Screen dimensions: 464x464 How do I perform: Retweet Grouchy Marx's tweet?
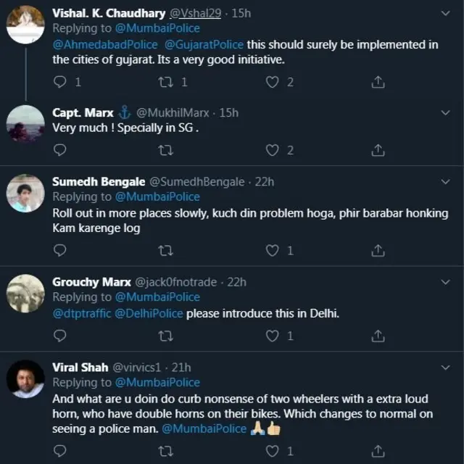165,336
